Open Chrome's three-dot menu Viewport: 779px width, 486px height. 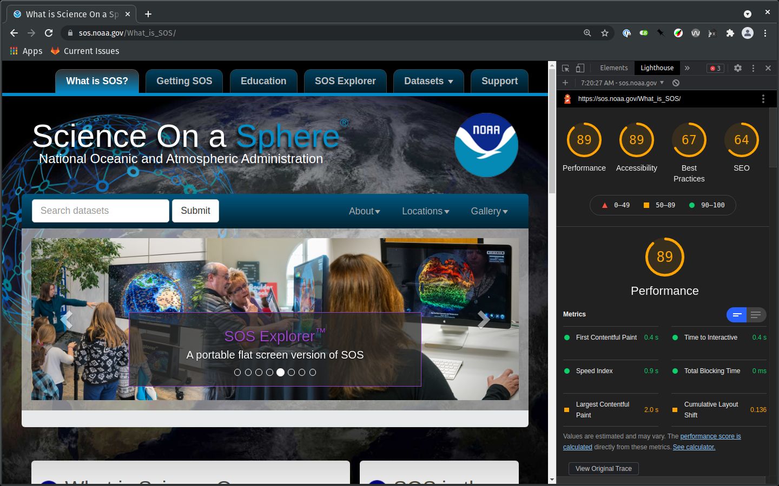click(x=765, y=33)
